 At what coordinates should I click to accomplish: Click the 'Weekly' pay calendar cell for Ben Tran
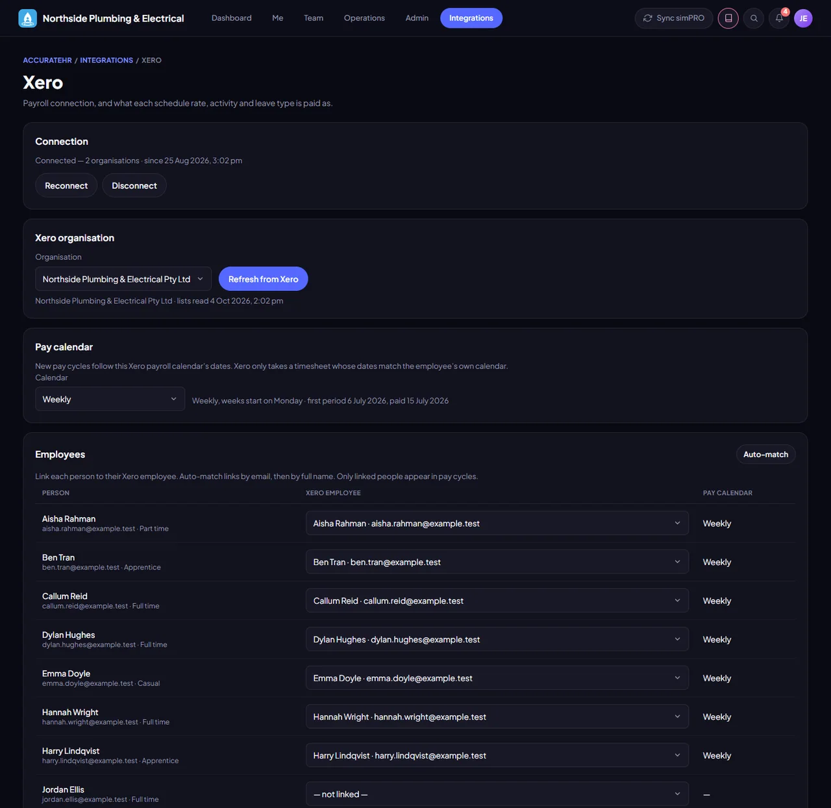pos(717,562)
